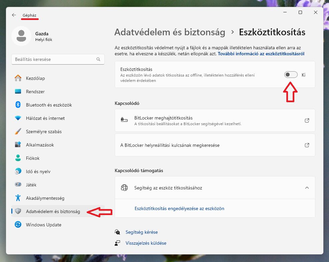Open Idő és nyelv section
329x262 pixels.
click(x=58, y=171)
